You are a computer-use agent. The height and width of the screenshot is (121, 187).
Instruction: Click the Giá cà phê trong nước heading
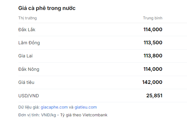[47, 8]
